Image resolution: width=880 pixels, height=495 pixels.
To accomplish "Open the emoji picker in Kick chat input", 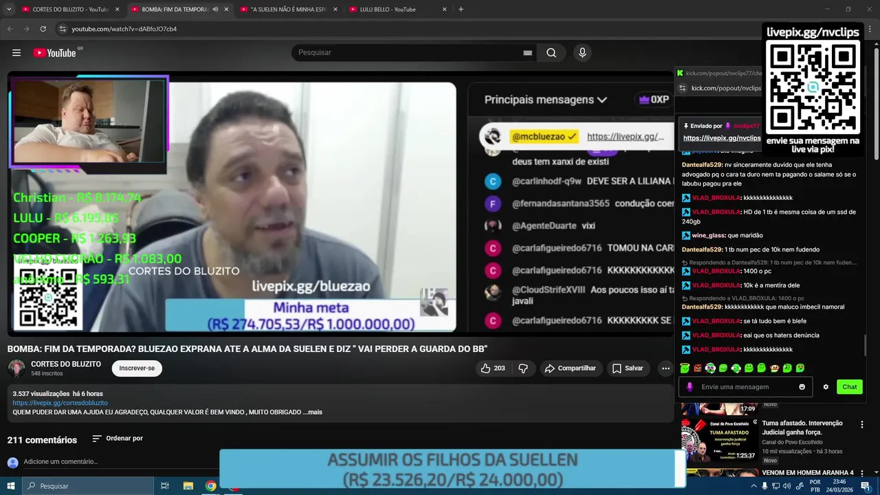I will coord(802,387).
